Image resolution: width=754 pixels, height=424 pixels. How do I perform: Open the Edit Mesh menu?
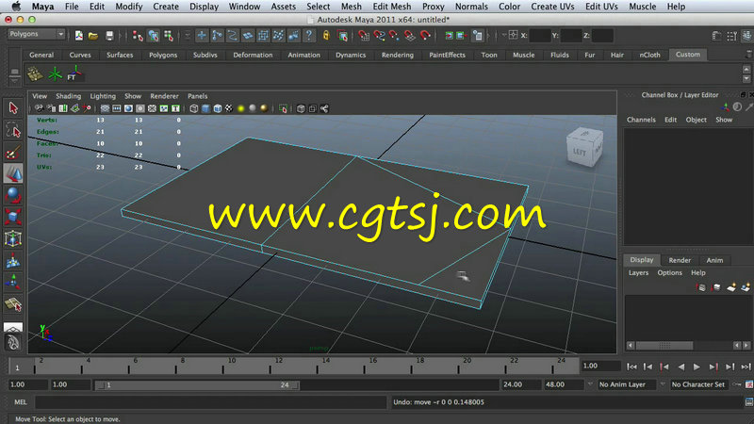click(391, 7)
